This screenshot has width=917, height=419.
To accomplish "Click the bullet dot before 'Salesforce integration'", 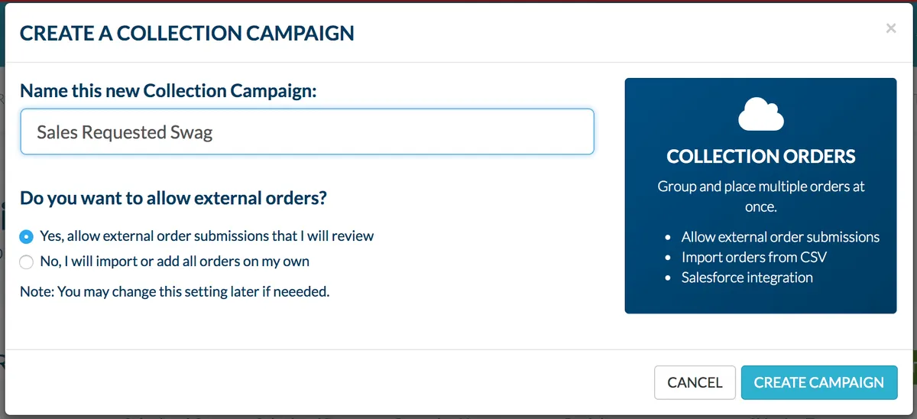I will click(x=668, y=278).
